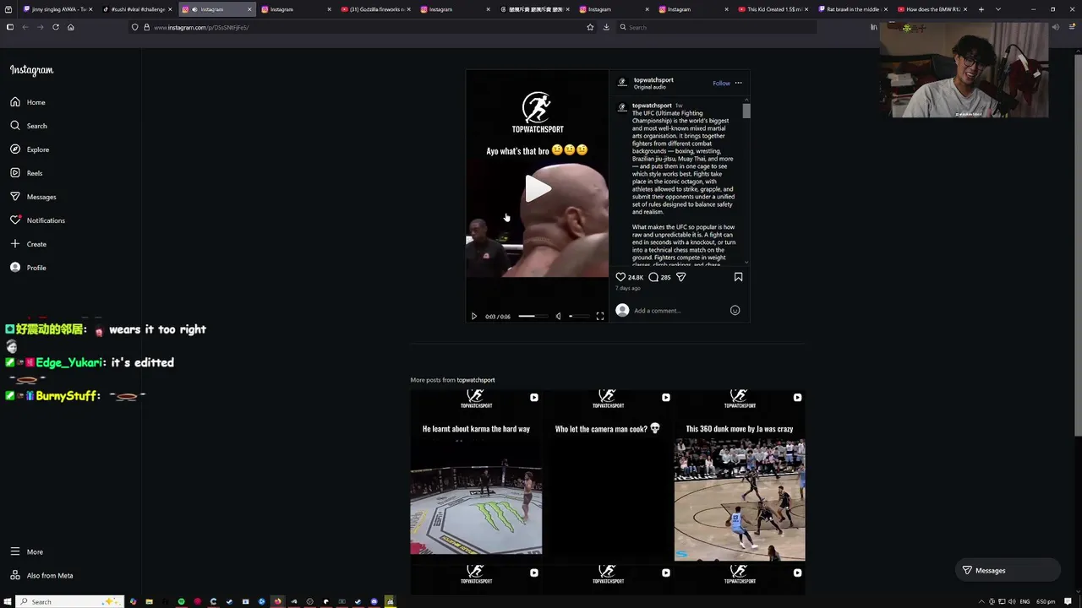1082x608 pixels.
Task: Open Profile from the sidebar
Action: [28, 268]
